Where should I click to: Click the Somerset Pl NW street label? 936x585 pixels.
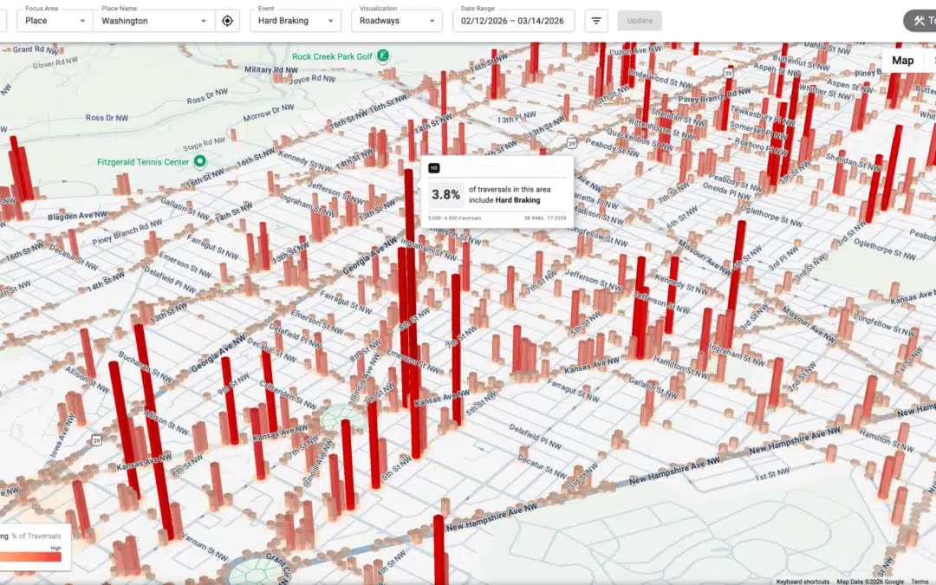[x=758, y=132]
